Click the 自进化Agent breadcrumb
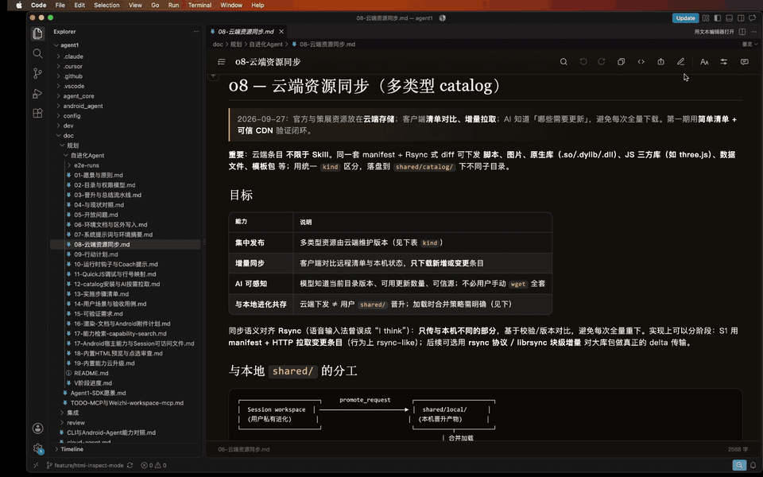The image size is (763, 477). [x=265, y=45]
